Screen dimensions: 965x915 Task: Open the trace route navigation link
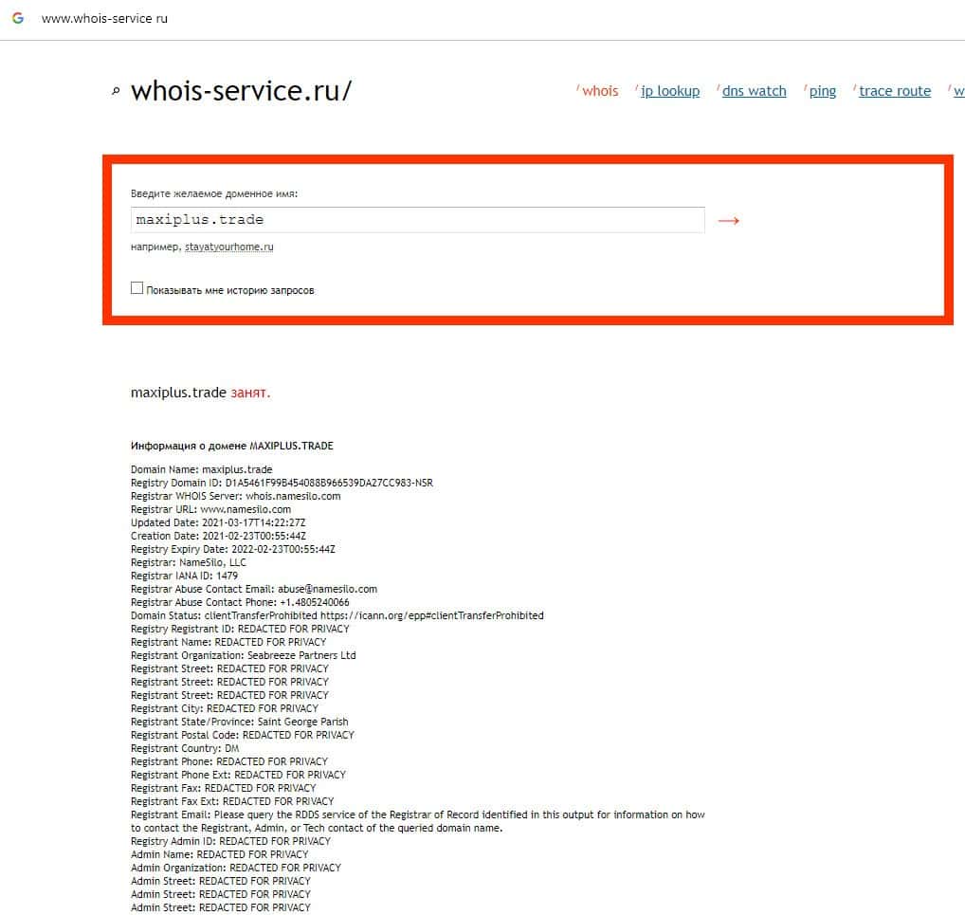(895, 91)
